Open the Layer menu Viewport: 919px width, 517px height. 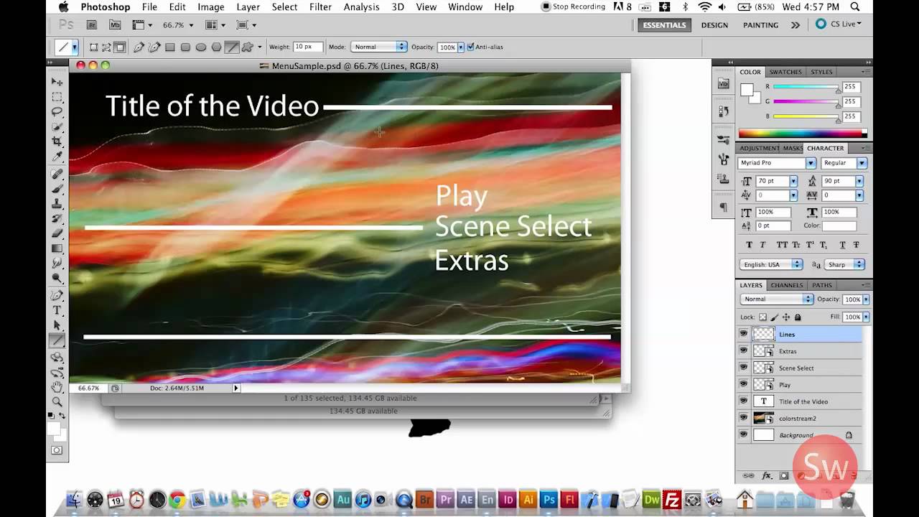pyautogui.click(x=248, y=7)
